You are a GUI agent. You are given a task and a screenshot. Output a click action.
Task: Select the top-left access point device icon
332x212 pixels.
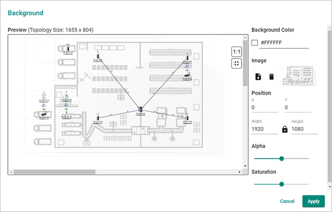click(x=98, y=56)
